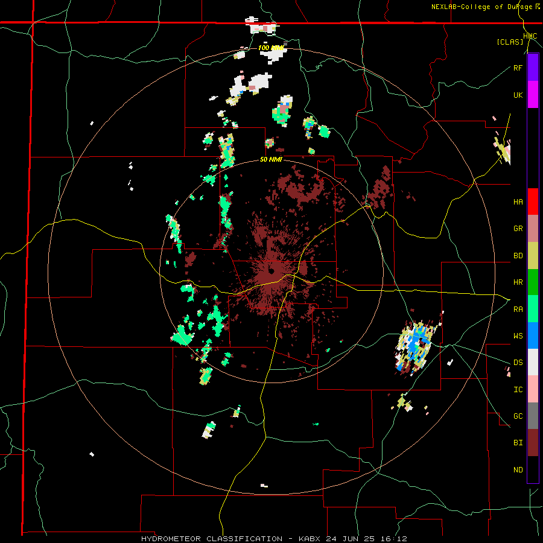Click the white DS legend swatch
This screenshot has width=543, height=543.
pyautogui.click(x=533, y=362)
